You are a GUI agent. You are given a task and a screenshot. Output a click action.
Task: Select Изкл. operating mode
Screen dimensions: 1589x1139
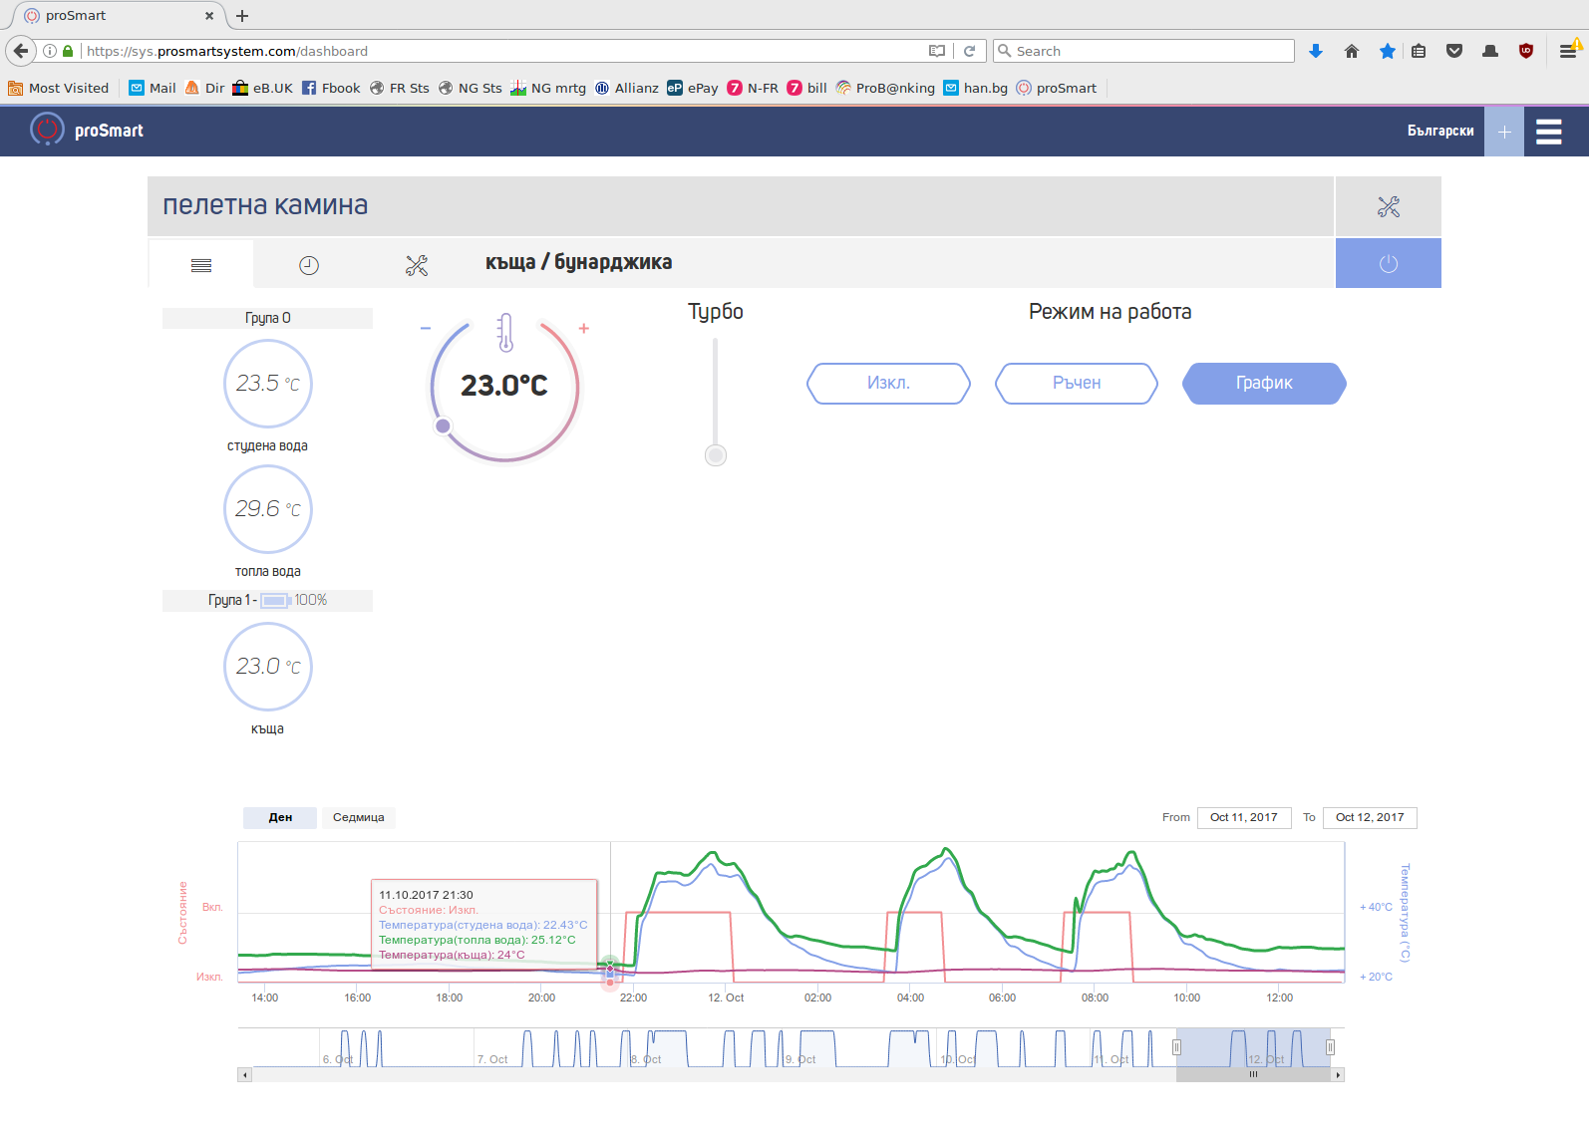[x=888, y=384]
